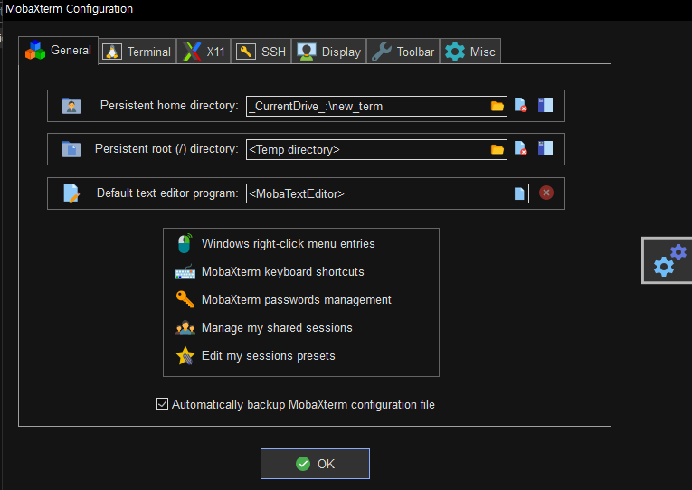Open the X11 settings tab
The height and width of the screenshot is (490, 692).
click(204, 52)
